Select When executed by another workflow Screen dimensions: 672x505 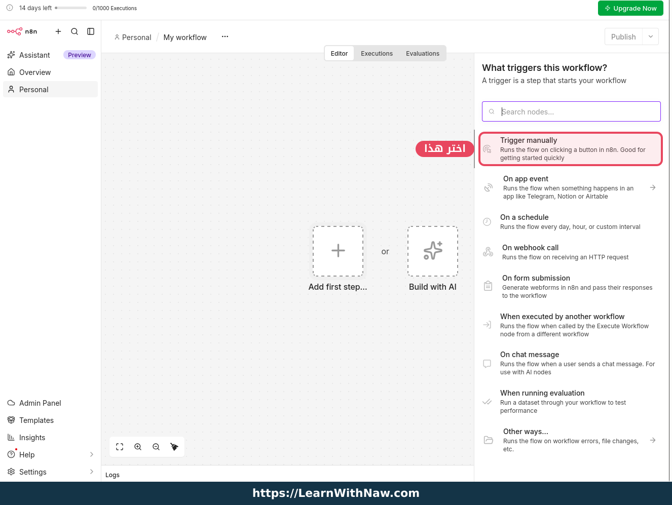pos(571,325)
